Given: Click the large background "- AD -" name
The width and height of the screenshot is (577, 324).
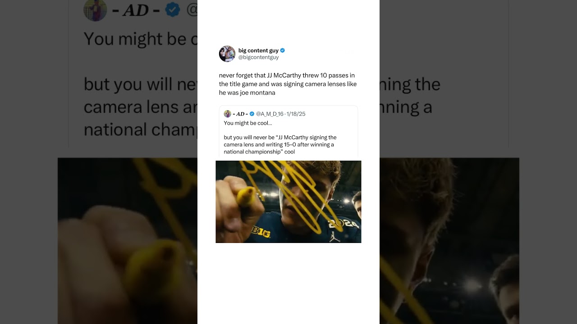Looking at the screenshot, I should click(x=136, y=10).
